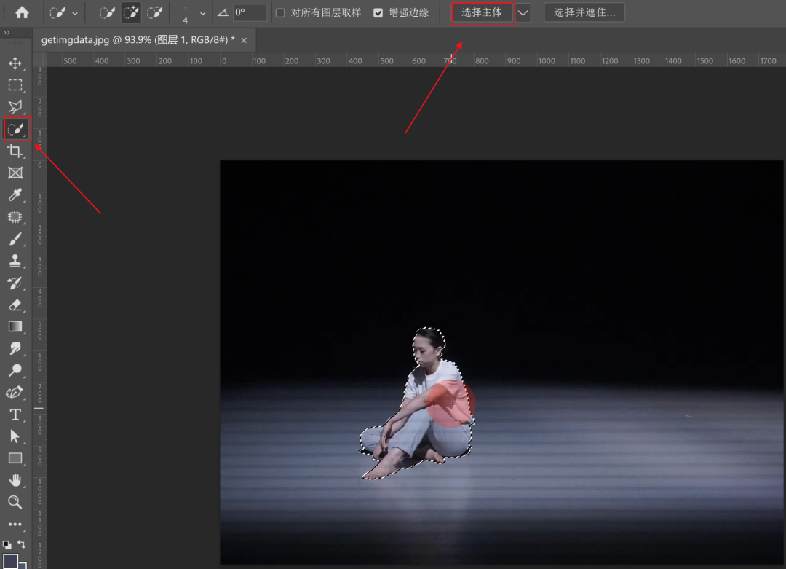
Task: Click the brush angle input field
Action: coord(250,12)
